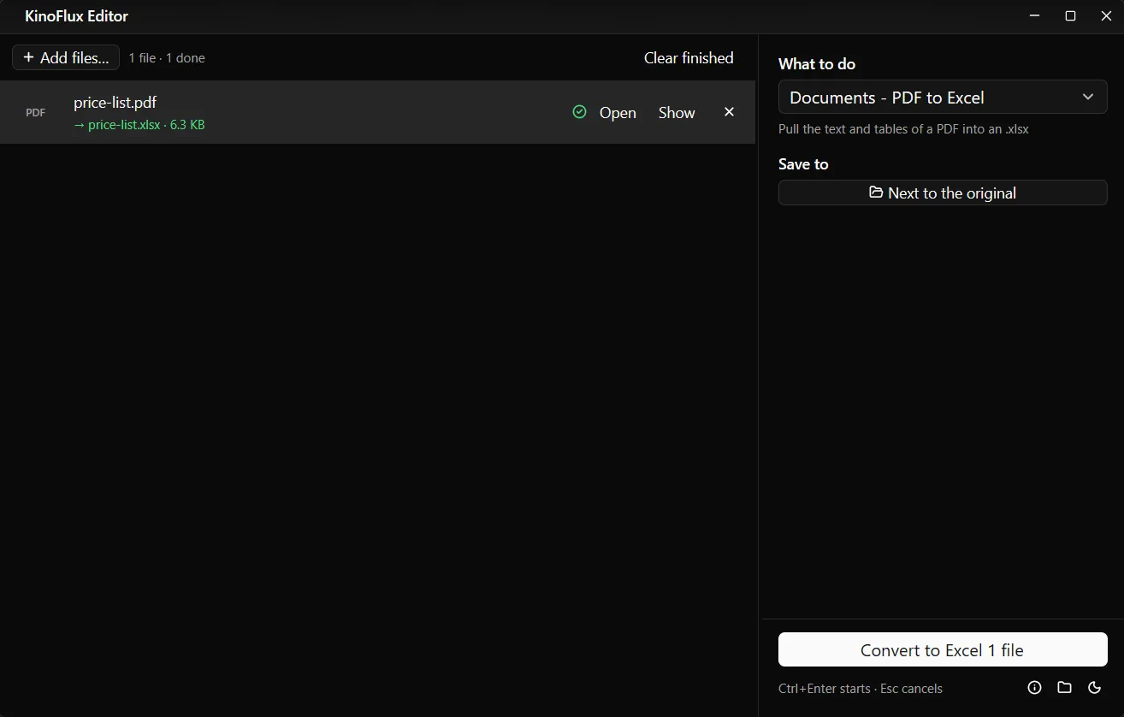Close the KinoFlux Editor window
The width and height of the screenshot is (1124, 717).
coord(1106,16)
